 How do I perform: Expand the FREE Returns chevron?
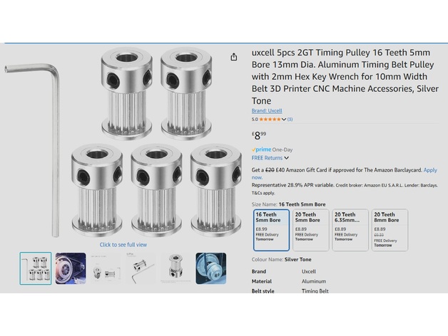coord(286,158)
